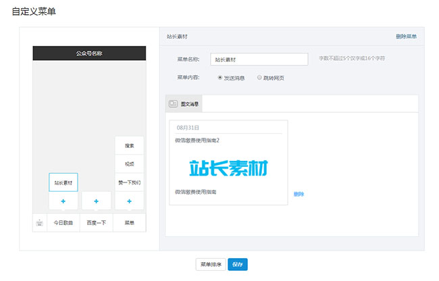
Task: Add a submenu above 百度一下
Action: click(x=96, y=201)
